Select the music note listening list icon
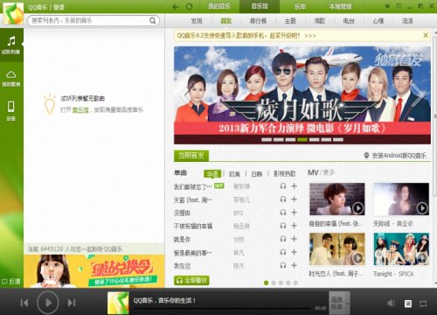Viewport: 437px width, 315px height. click(11, 45)
